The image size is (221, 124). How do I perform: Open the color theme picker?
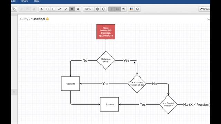click(x=131, y=9)
